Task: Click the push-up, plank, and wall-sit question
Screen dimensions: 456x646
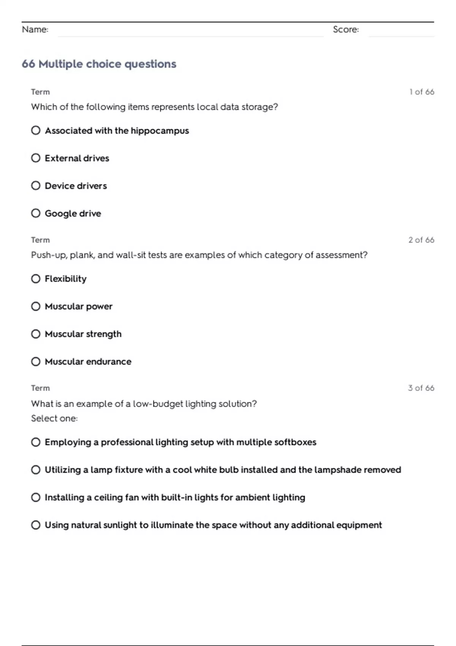Action: pos(199,255)
